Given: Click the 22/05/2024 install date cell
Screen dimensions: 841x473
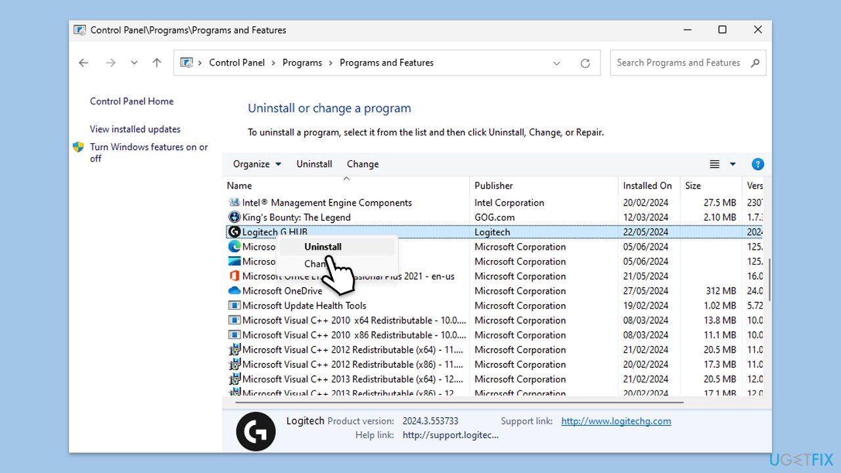Looking at the screenshot, I should 646,232.
